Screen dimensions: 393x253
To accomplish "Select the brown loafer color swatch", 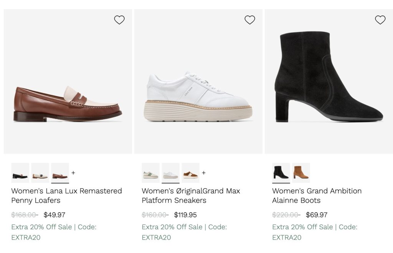I will tap(60, 173).
